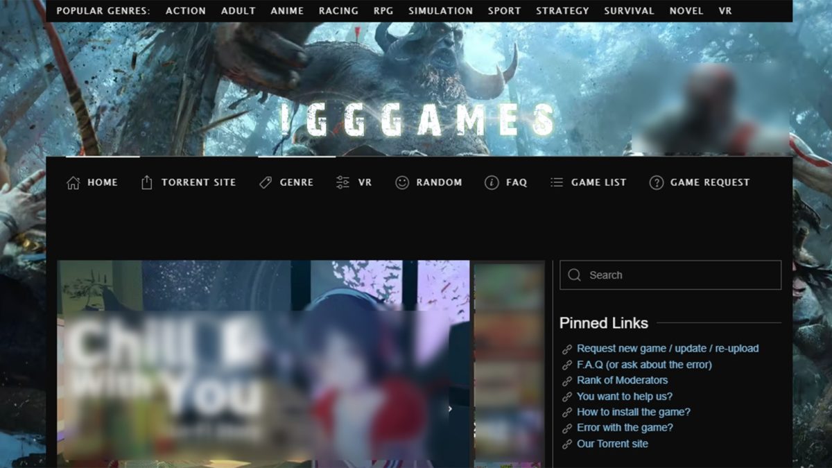Open Our Torrent site pinned link
The image size is (832, 468).
click(613, 444)
